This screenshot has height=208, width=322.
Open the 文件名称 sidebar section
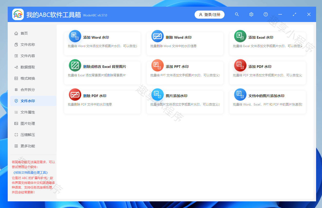pyautogui.click(x=33, y=45)
